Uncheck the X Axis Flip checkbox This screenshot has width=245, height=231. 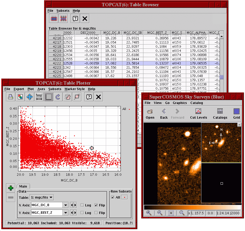pos(96,205)
